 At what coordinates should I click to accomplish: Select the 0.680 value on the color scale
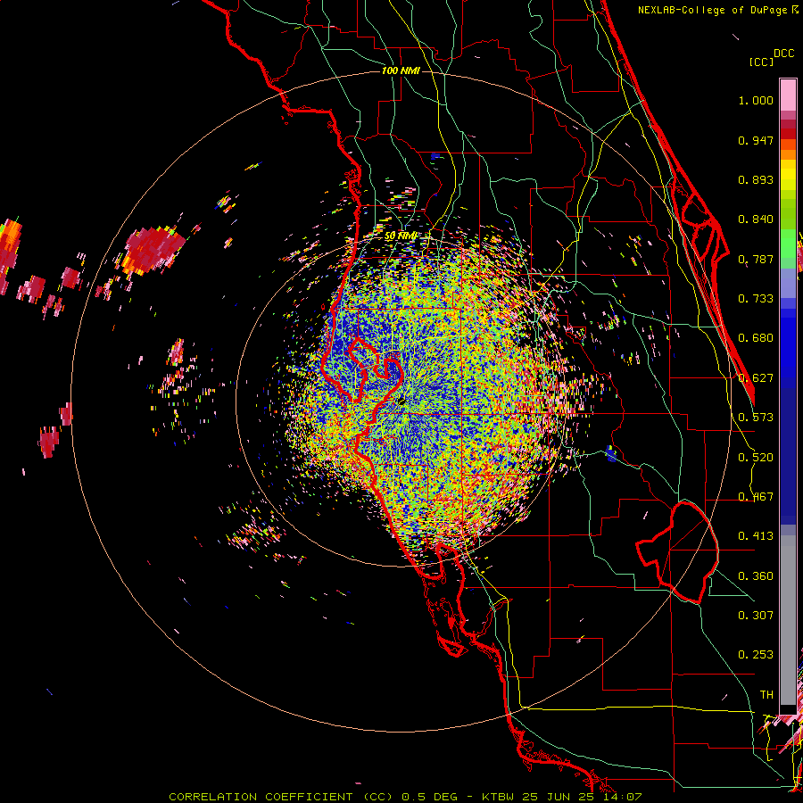[756, 338]
